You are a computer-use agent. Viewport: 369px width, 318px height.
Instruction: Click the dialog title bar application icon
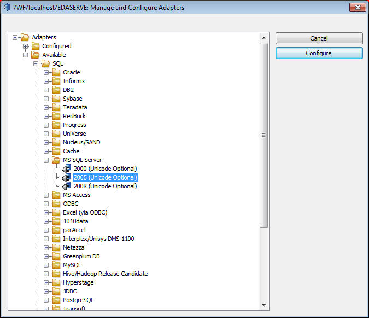[7, 7]
